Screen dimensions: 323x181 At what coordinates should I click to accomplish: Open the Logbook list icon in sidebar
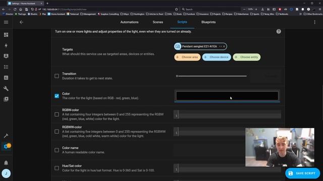[x=6, y=67]
